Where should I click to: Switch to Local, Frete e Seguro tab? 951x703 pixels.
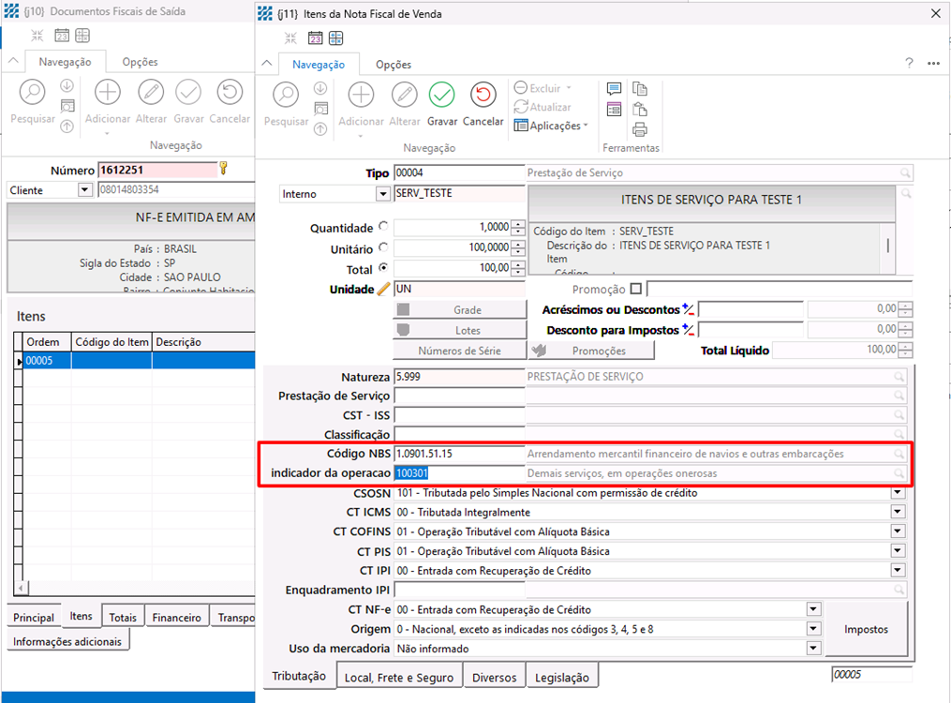tap(398, 678)
